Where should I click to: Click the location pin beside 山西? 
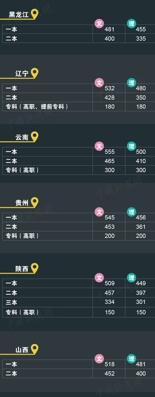click(34, 349)
